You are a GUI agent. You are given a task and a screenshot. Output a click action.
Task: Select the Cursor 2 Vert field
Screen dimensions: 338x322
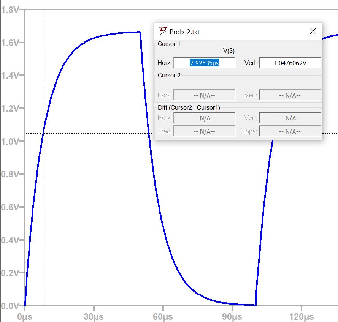[290, 95]
